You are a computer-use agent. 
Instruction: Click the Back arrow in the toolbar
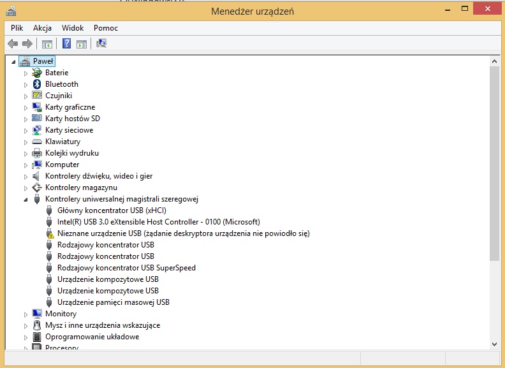coord(12,44)
